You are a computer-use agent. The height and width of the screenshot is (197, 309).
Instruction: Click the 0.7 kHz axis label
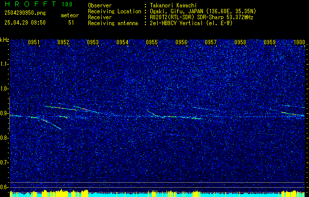coord(4,163)
